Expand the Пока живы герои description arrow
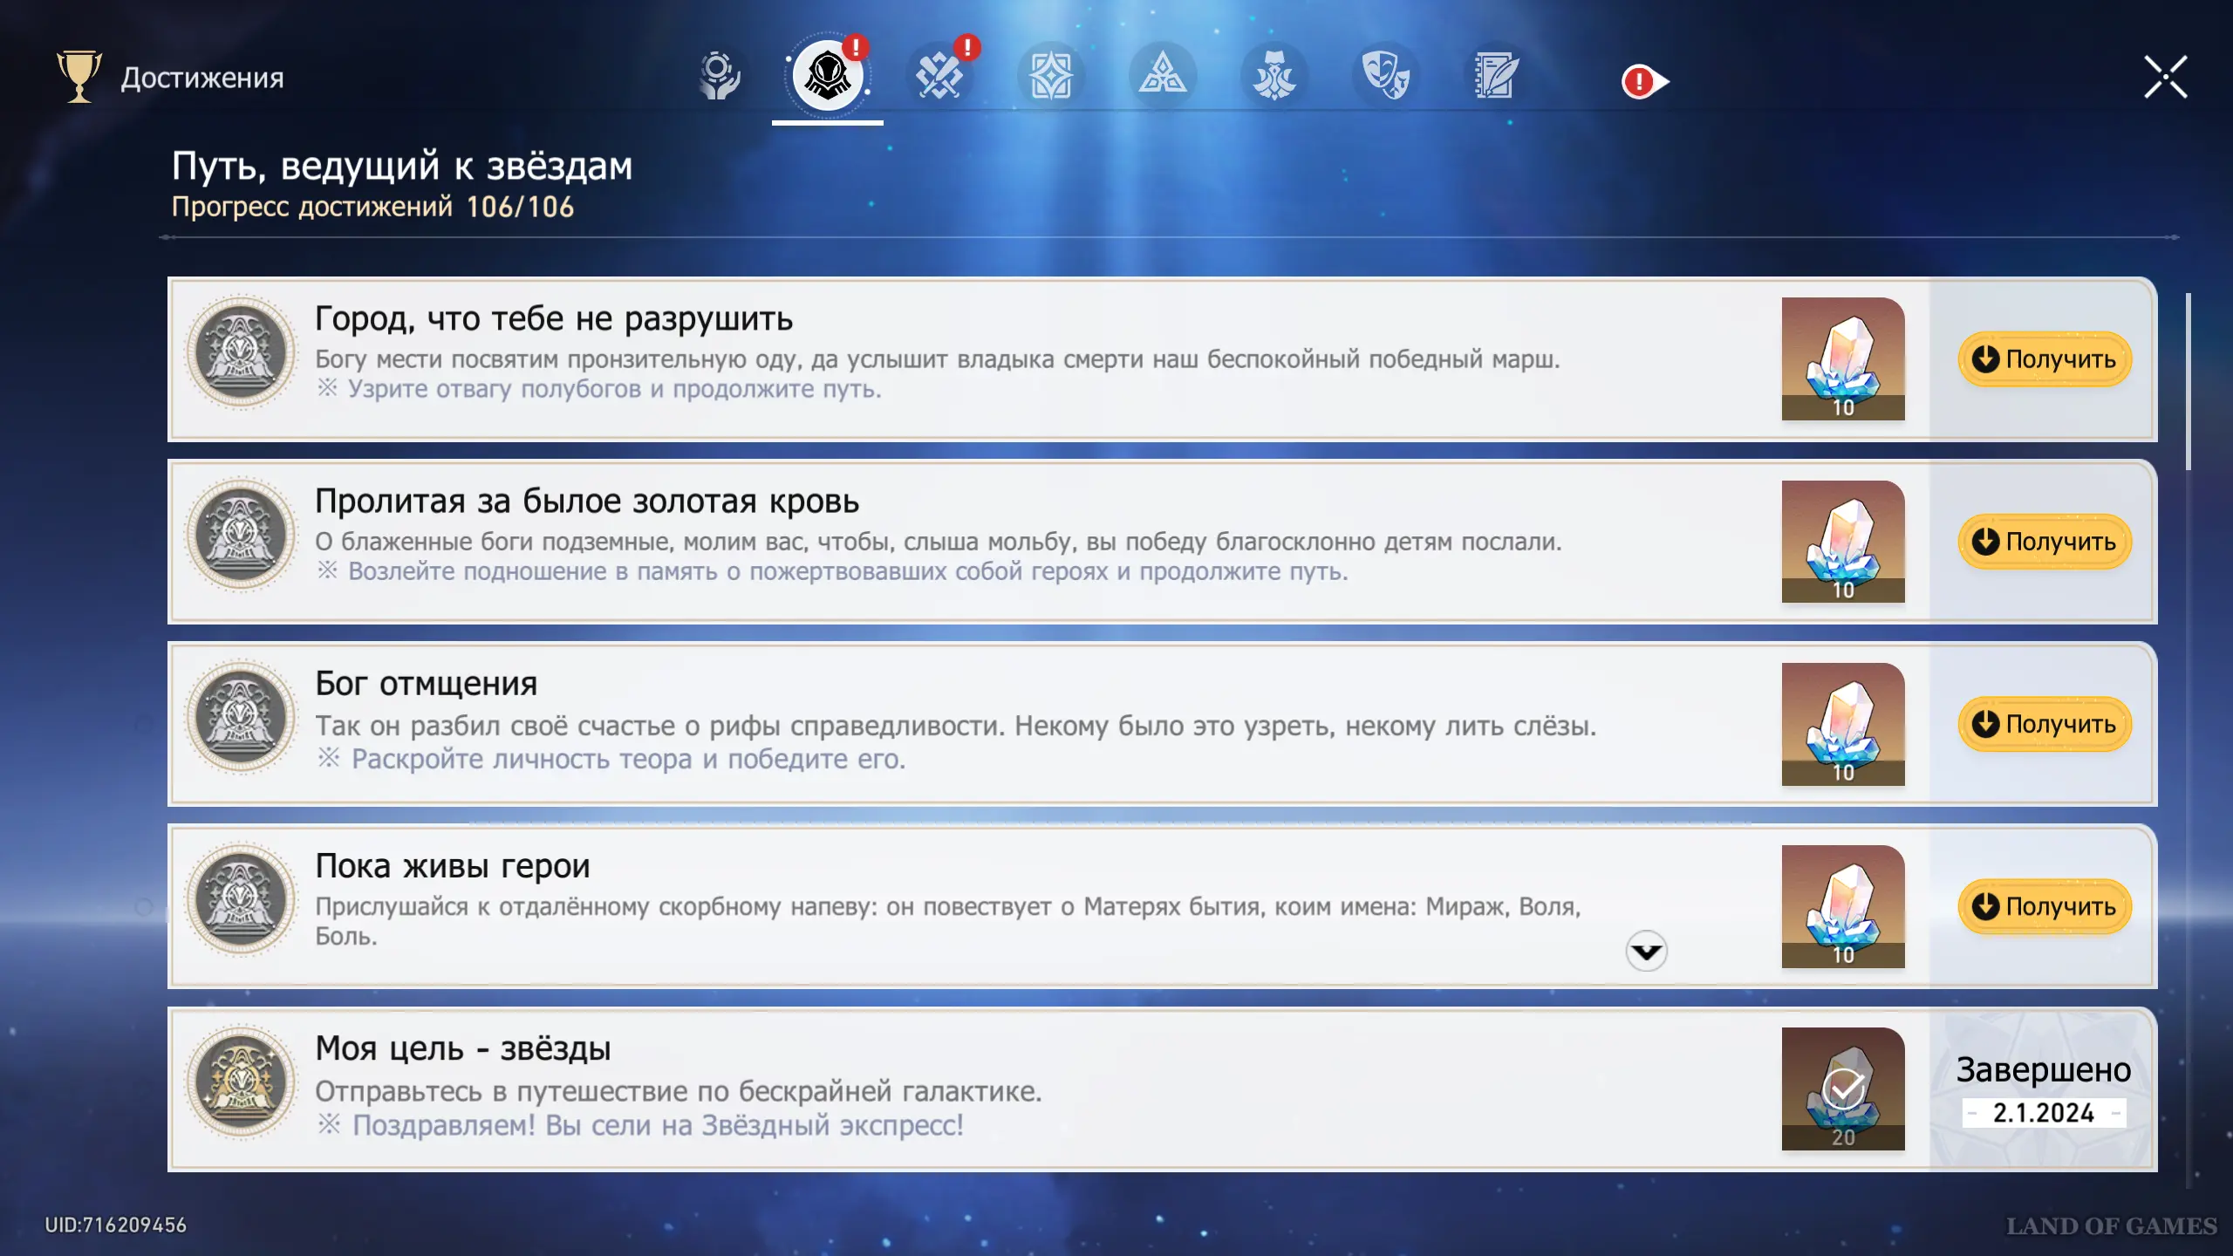This screenshot has height=1256, width=2233. click(x=1646, y=951)
